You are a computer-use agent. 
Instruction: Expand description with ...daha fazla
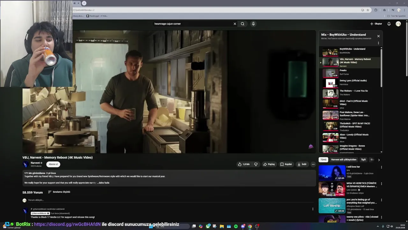point(103,183)
